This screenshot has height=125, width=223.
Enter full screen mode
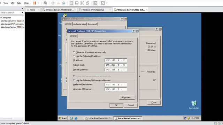coord(82,3)
